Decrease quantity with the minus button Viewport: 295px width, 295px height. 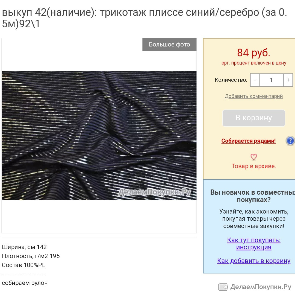coord(255,80)
